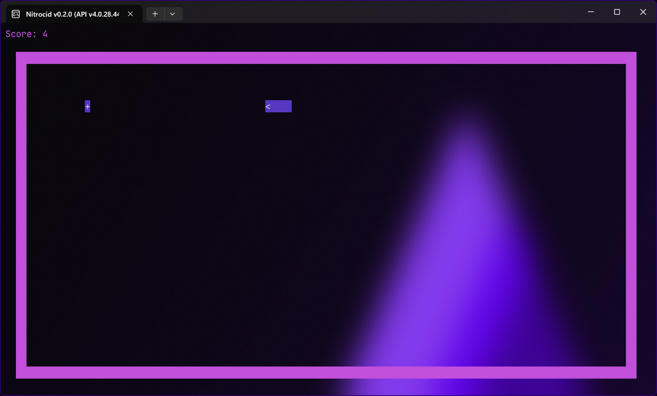Click the snake head "<" character
The width and height of the screenshot is (657, 396).
click(268, 107)
